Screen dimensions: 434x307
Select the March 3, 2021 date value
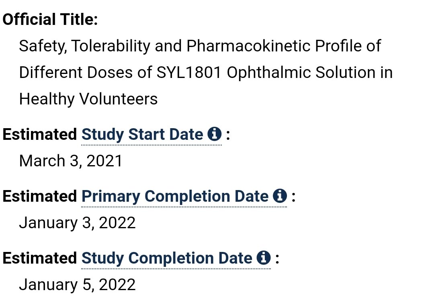click(x=71, y=161)
